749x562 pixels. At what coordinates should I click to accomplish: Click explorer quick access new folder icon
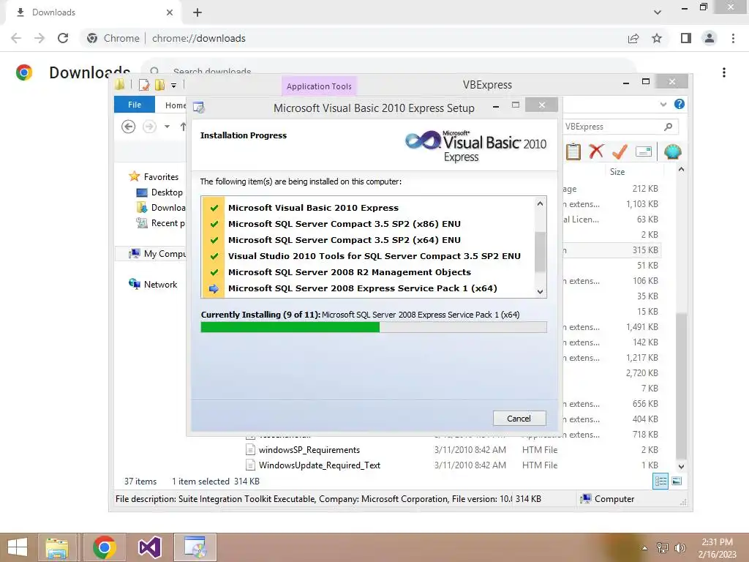pos(159,85)
